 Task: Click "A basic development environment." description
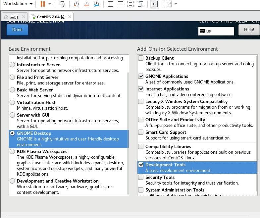pyautogui.click(x=178, y=170)
